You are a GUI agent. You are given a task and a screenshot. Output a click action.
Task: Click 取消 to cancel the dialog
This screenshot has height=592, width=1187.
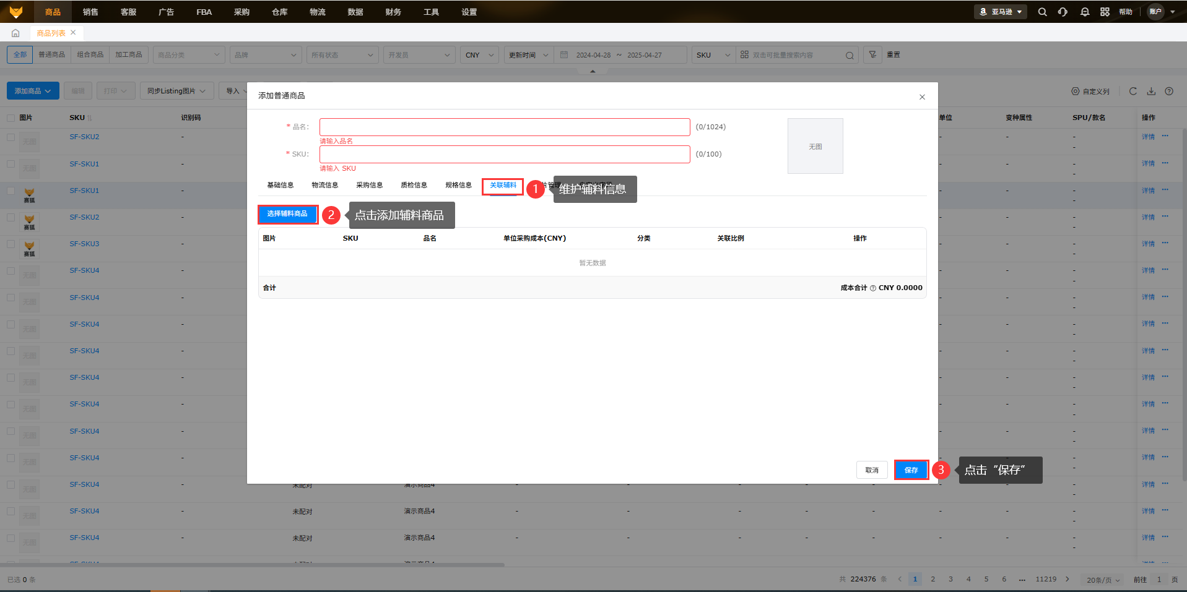pyautogui.click(x=872, y=470)
